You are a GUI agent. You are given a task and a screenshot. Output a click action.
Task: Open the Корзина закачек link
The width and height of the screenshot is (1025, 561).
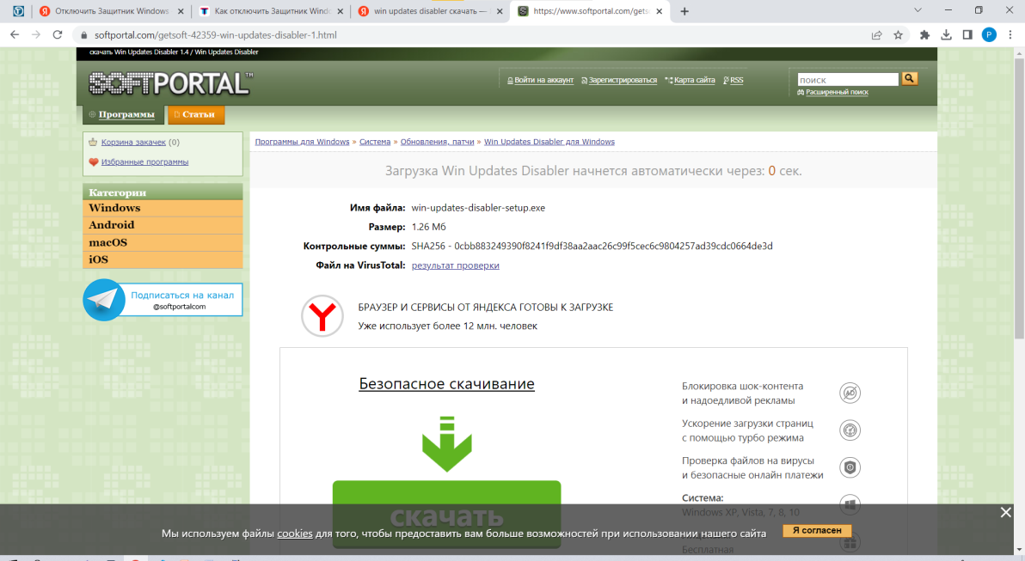coord(133,142)
